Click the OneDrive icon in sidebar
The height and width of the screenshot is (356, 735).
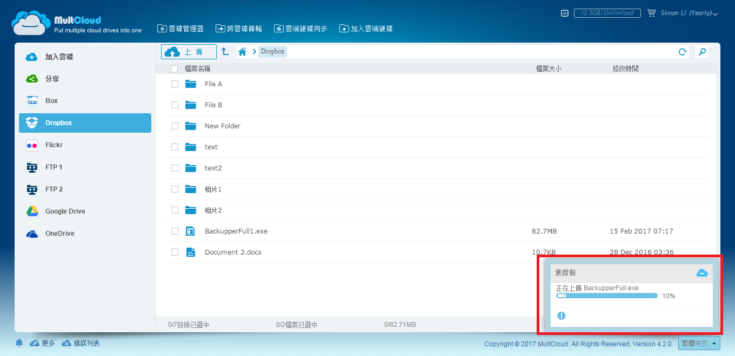32,234
